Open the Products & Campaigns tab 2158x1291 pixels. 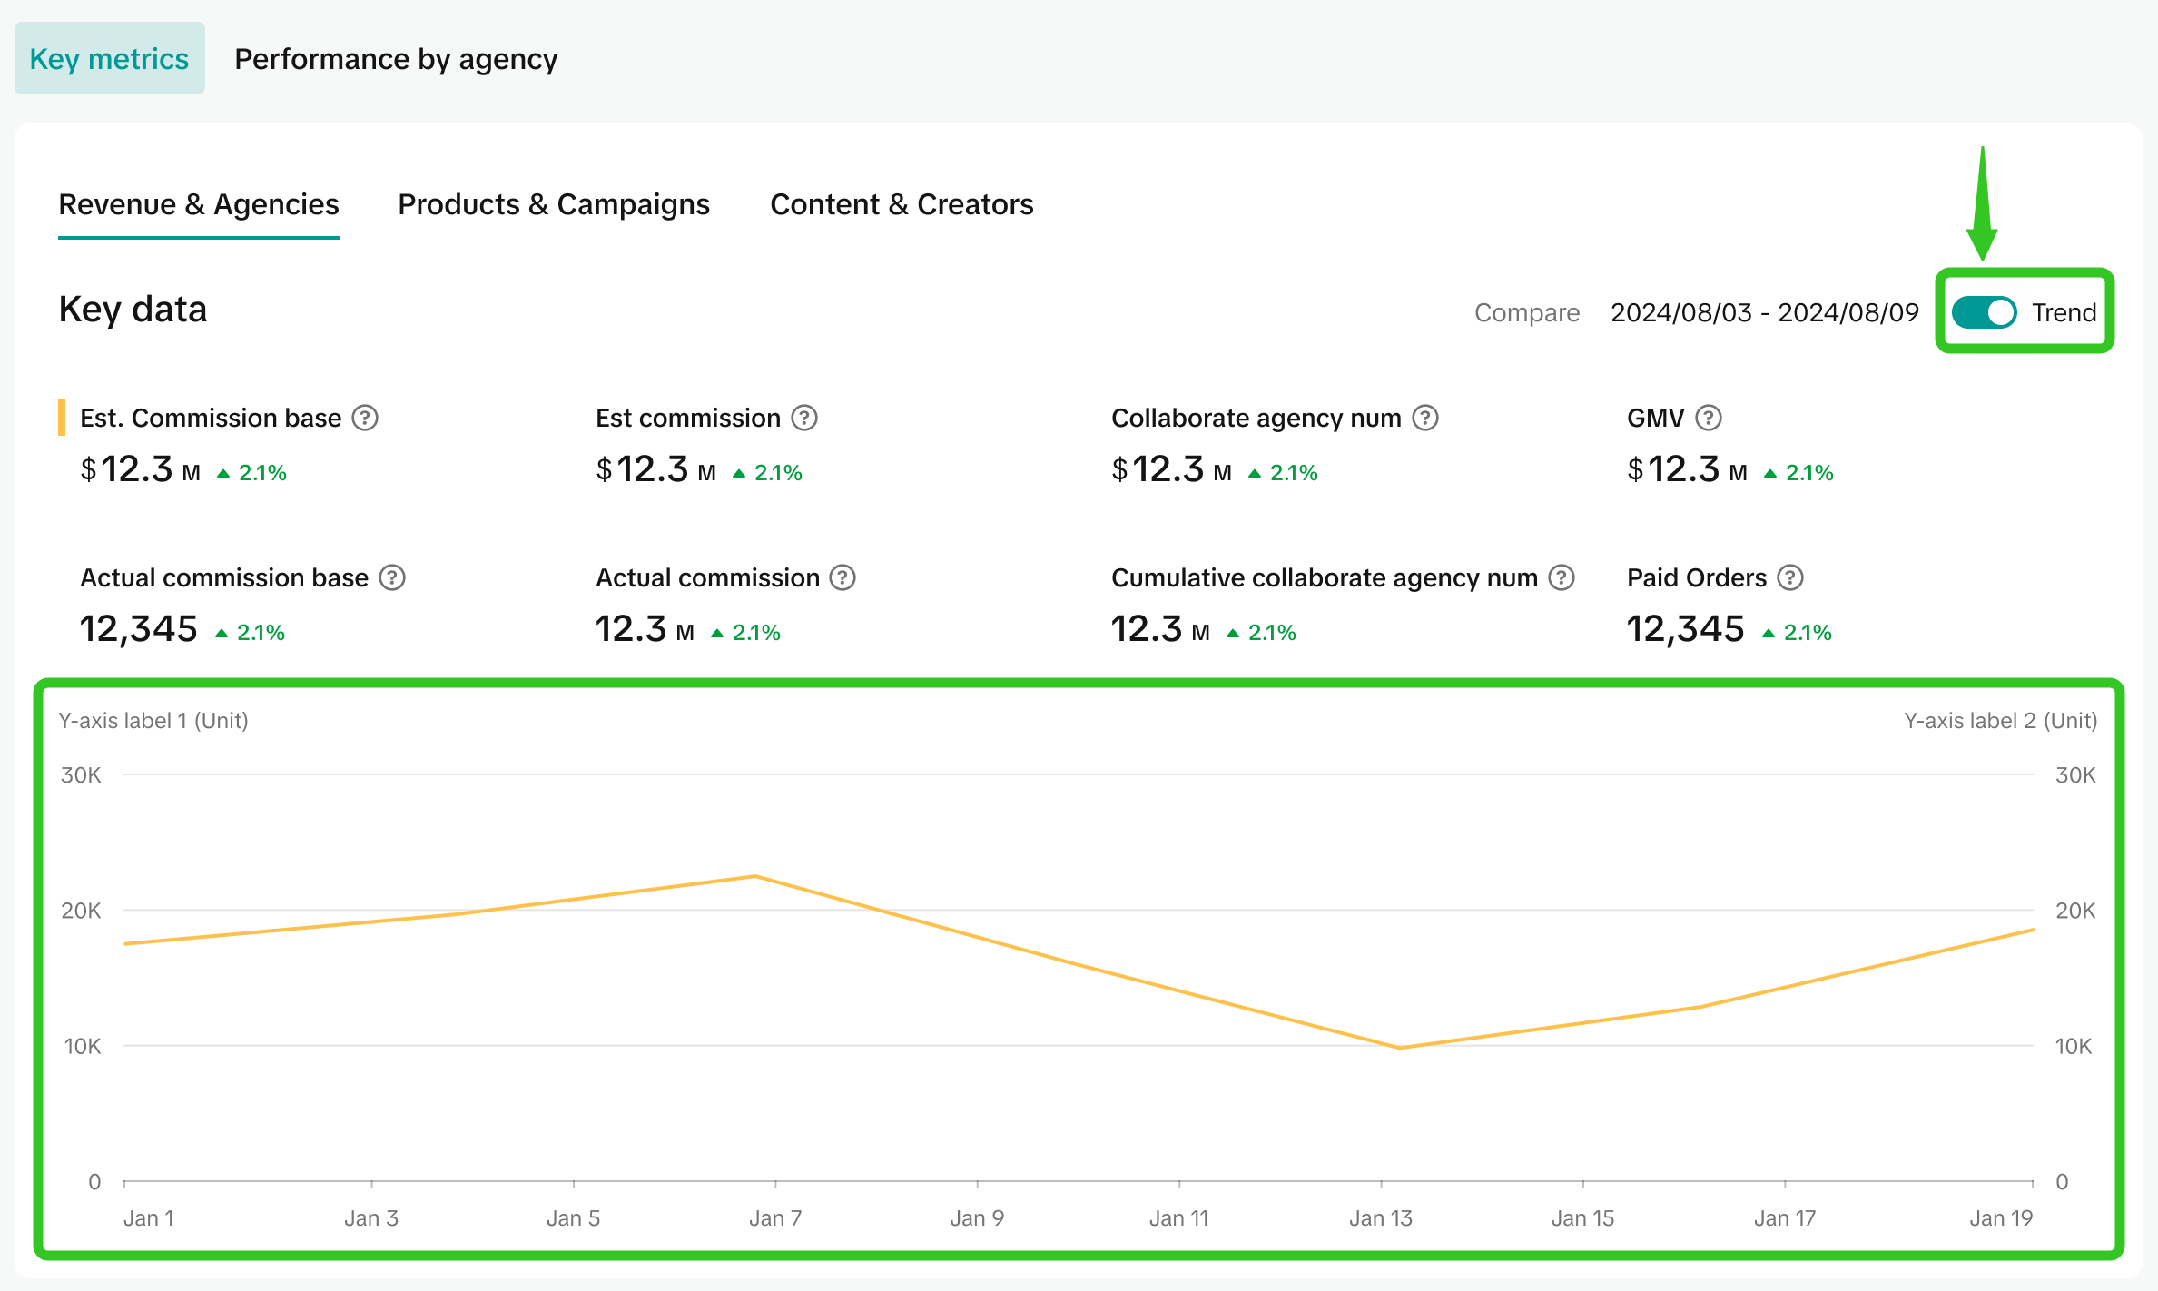(554, 204)
